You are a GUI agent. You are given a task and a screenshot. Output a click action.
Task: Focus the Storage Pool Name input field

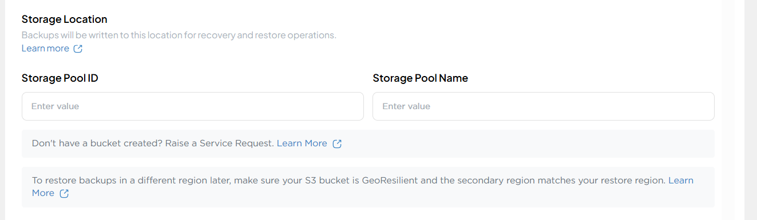point(544,106)
